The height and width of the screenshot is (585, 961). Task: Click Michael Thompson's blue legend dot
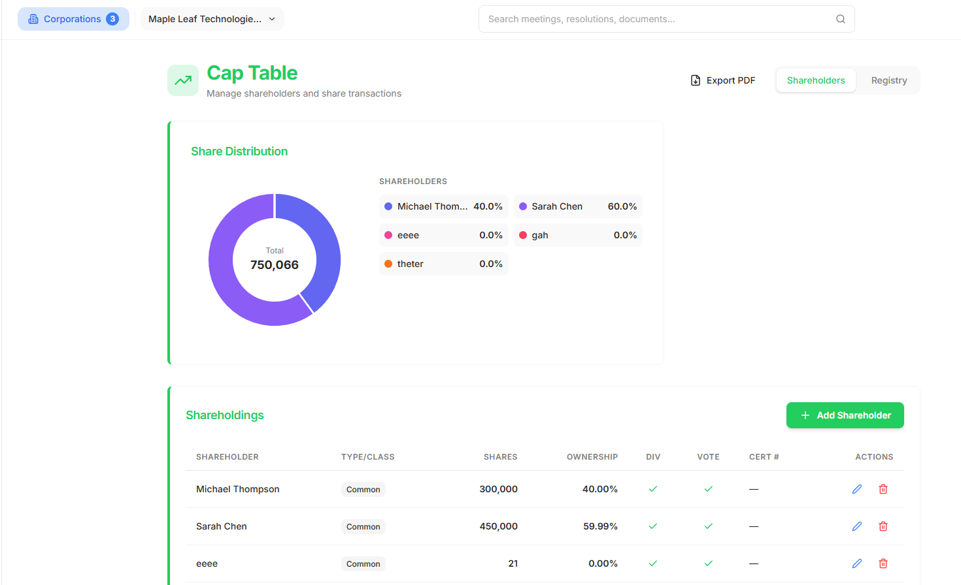point(388,206)
